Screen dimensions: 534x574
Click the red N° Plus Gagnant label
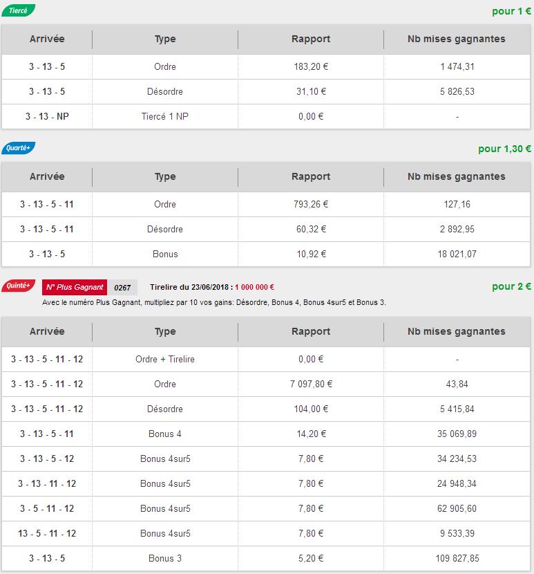click(x=75, y=287)
